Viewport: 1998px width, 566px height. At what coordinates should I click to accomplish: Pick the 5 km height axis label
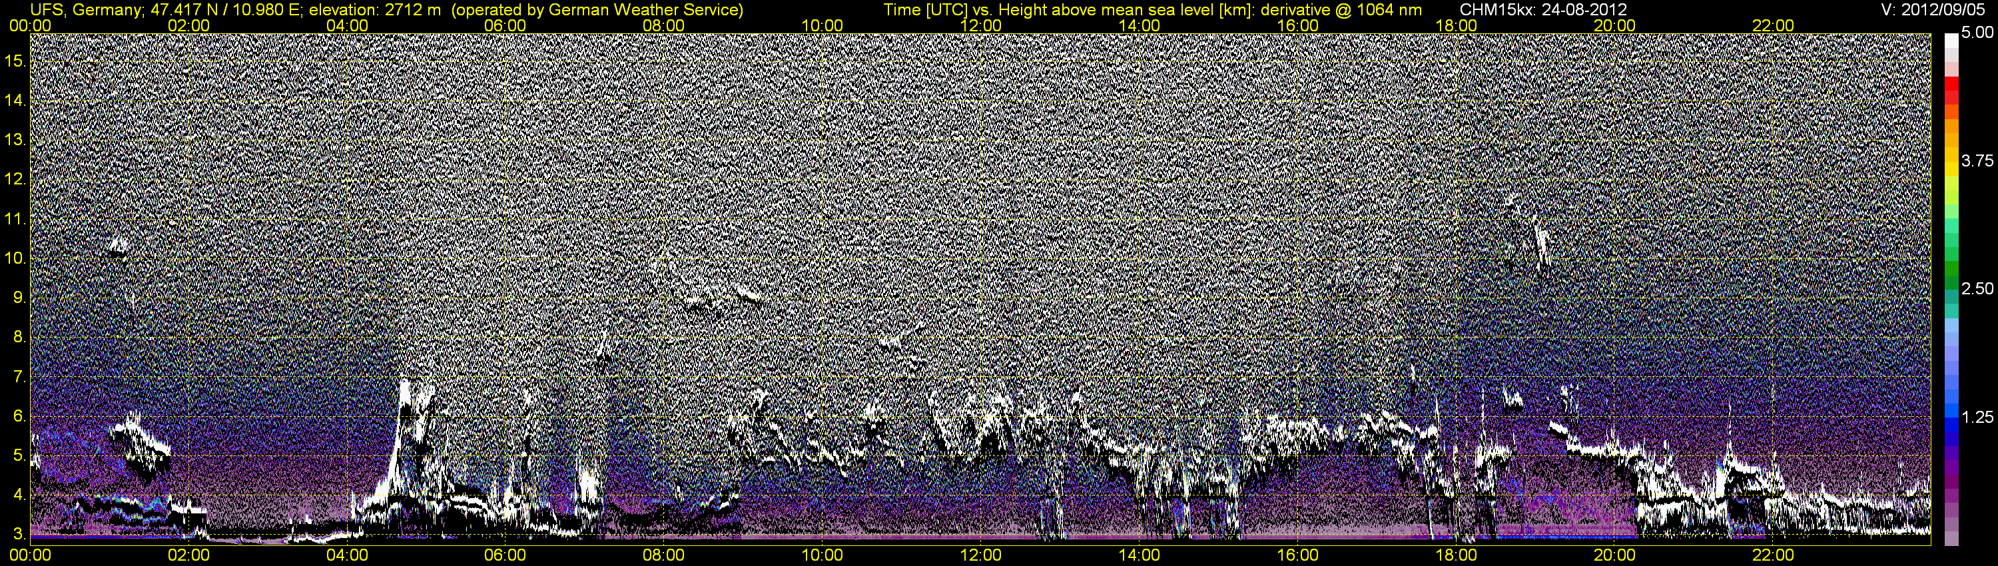pos(19,456)
